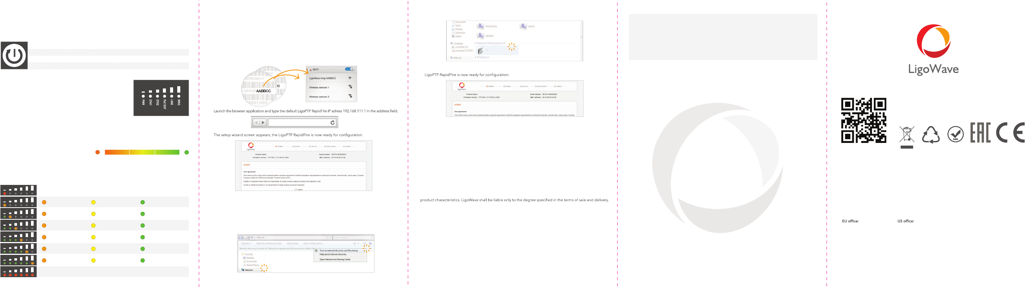Click the QR code
Image resolution: width=1025 pixels, height=287 pixels.
864,120
